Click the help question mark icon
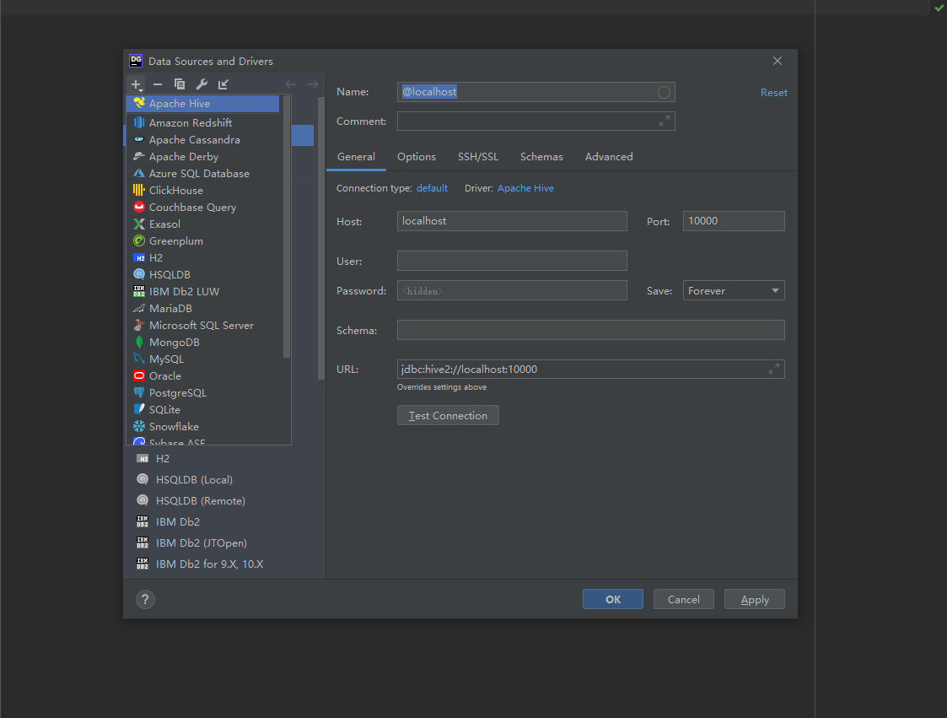Image resolution: width=947 pixels, height=718 pixels. (145, 599)
